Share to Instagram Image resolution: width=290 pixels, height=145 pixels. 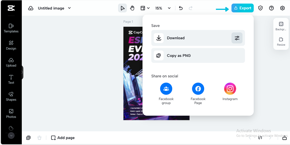(230, 92)
